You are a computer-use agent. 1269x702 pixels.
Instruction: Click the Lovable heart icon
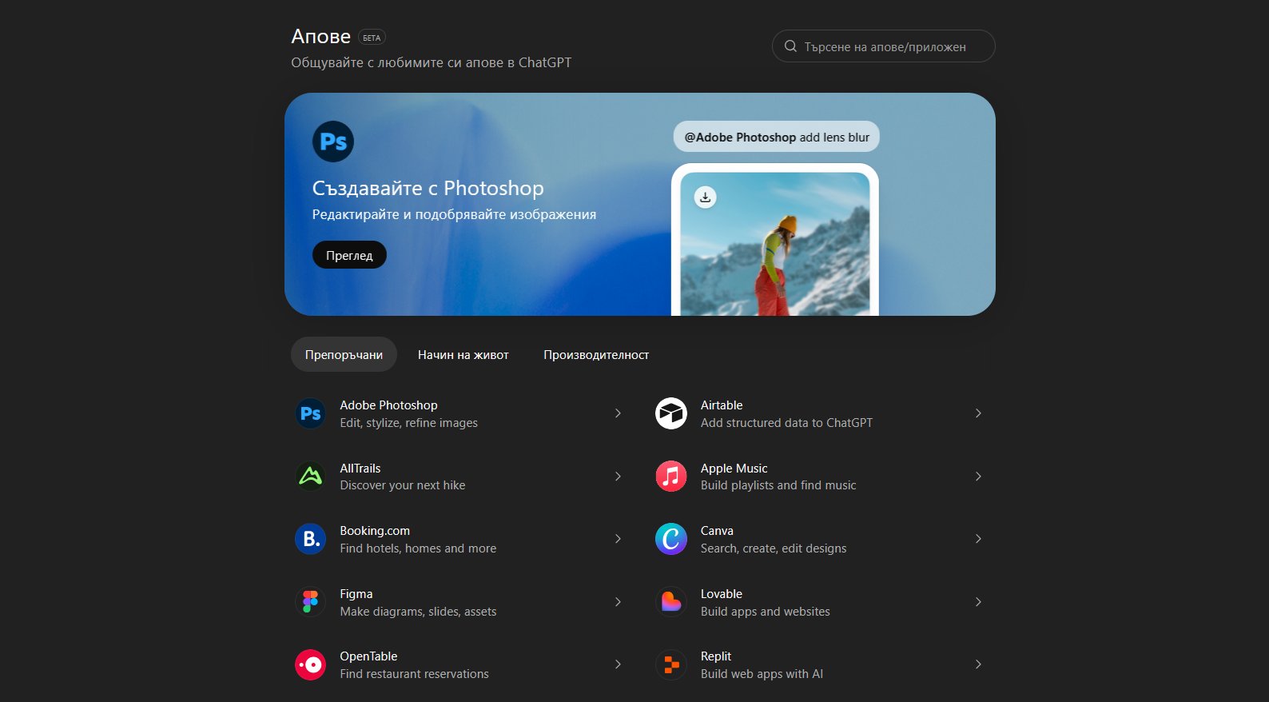coord(671,602)
